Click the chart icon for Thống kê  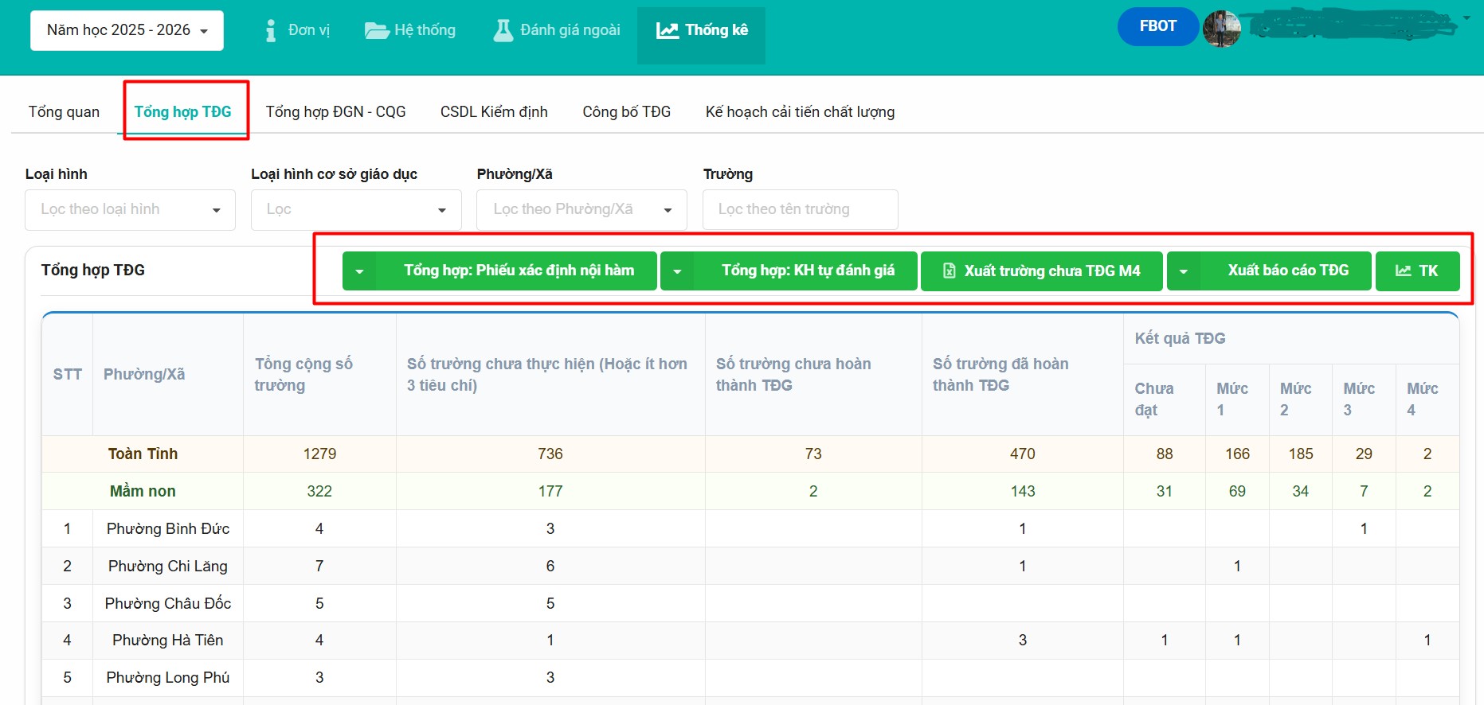667,30
